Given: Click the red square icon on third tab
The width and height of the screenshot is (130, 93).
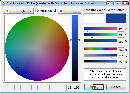Looking at the screenshot, I should (61, 11).
